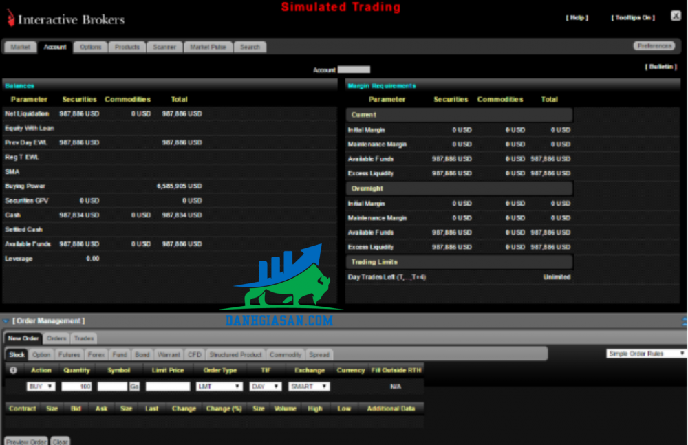This screenshot has height=445, width=688.
Task: Switch to the Trades tab
Action: pos(84,338)
